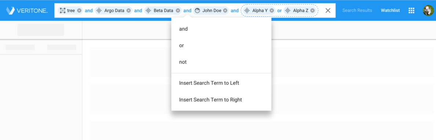Click the Veritone logo
Screen dimensions: 436x140
[x=27, y=11]
